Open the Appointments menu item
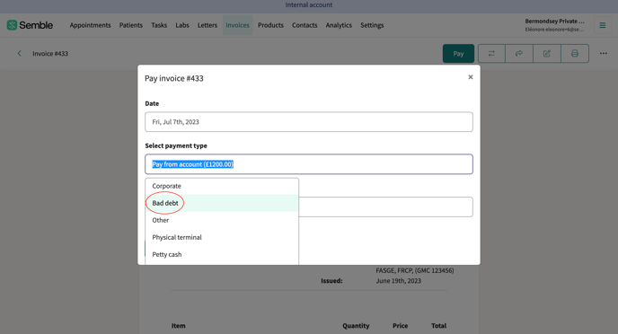Image resolution: width=618 pixels, height=334 pixels. pyautogui.click(x=90, y=25)
